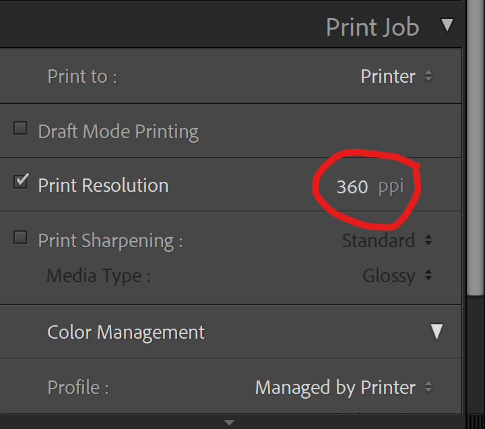Open the Managed by Printer profile dropdown
This screenshot has height=429, width=485.
344,387
